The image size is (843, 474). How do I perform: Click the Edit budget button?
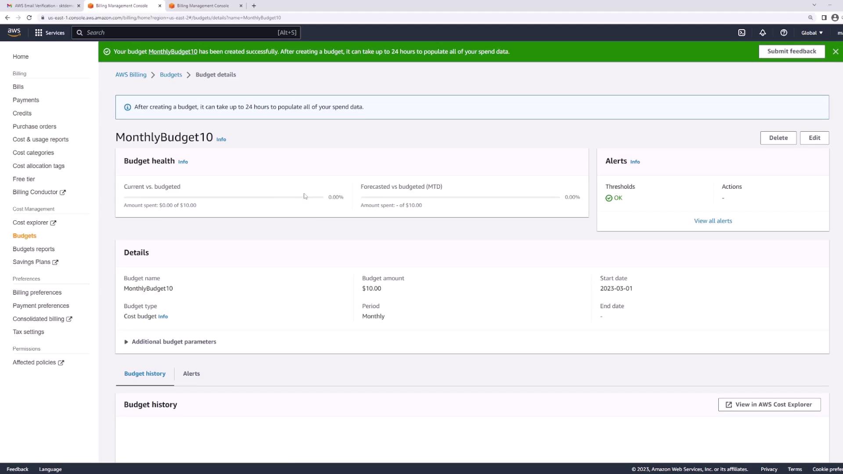point(814,138)
